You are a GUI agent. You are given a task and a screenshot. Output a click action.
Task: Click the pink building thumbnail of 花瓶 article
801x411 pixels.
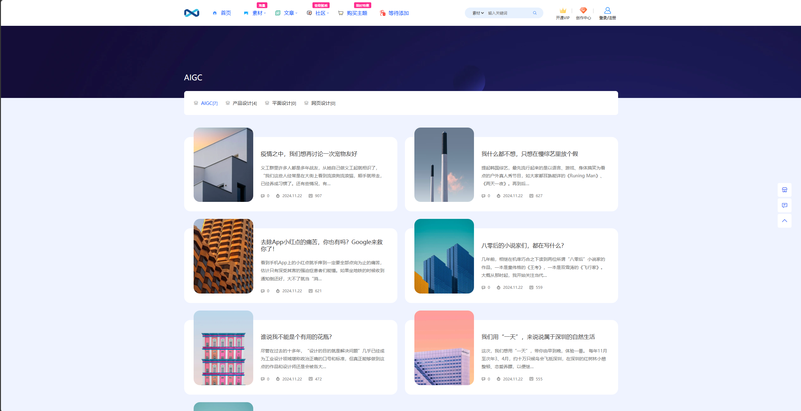pos(223,348)
